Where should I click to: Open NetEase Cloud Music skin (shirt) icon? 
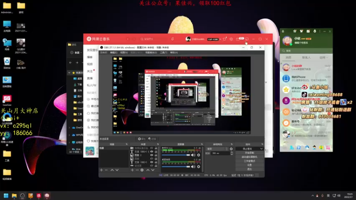pos(225,39)
